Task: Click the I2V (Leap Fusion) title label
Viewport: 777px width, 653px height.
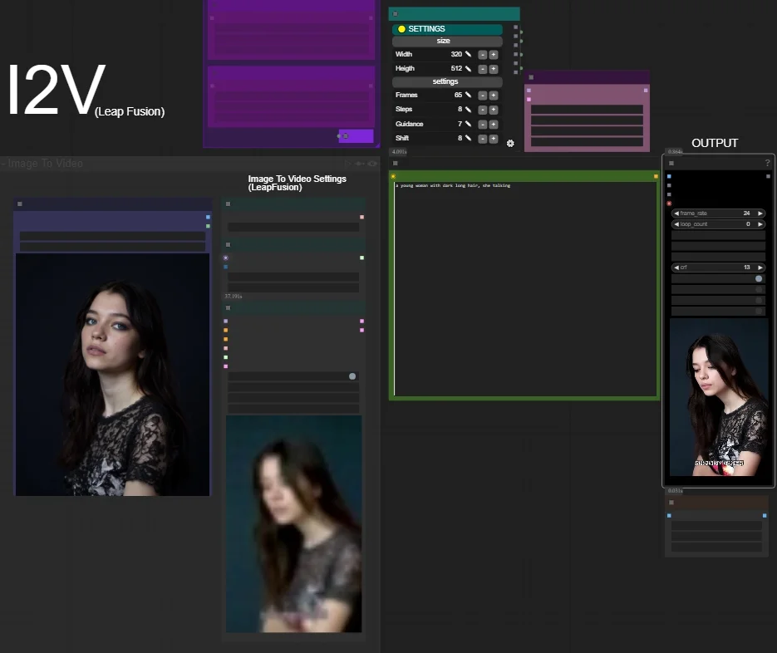Action: pos(86,91)
